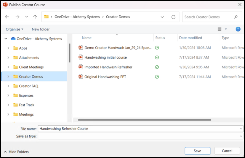Open the blue Help icon
The height and width of the screenshot is (158, 245).
tap(238, 29)
